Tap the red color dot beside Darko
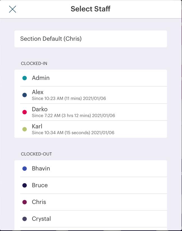182x231 pixels. [x=25, y=112]
